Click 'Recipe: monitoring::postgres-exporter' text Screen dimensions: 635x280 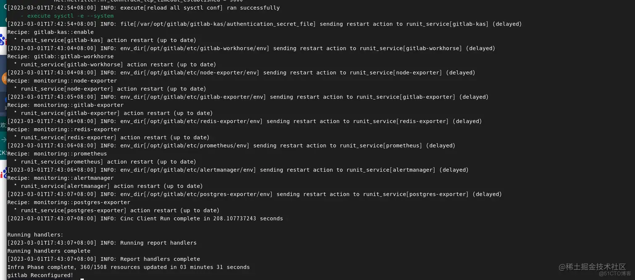69,202
